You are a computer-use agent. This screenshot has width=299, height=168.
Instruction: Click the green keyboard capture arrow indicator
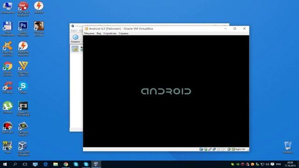(233, 149)
